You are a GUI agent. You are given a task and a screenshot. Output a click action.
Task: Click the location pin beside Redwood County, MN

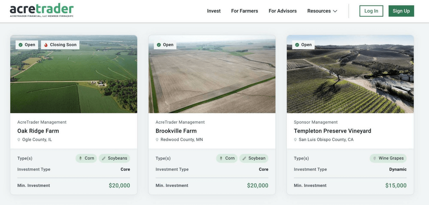point(157,140)
